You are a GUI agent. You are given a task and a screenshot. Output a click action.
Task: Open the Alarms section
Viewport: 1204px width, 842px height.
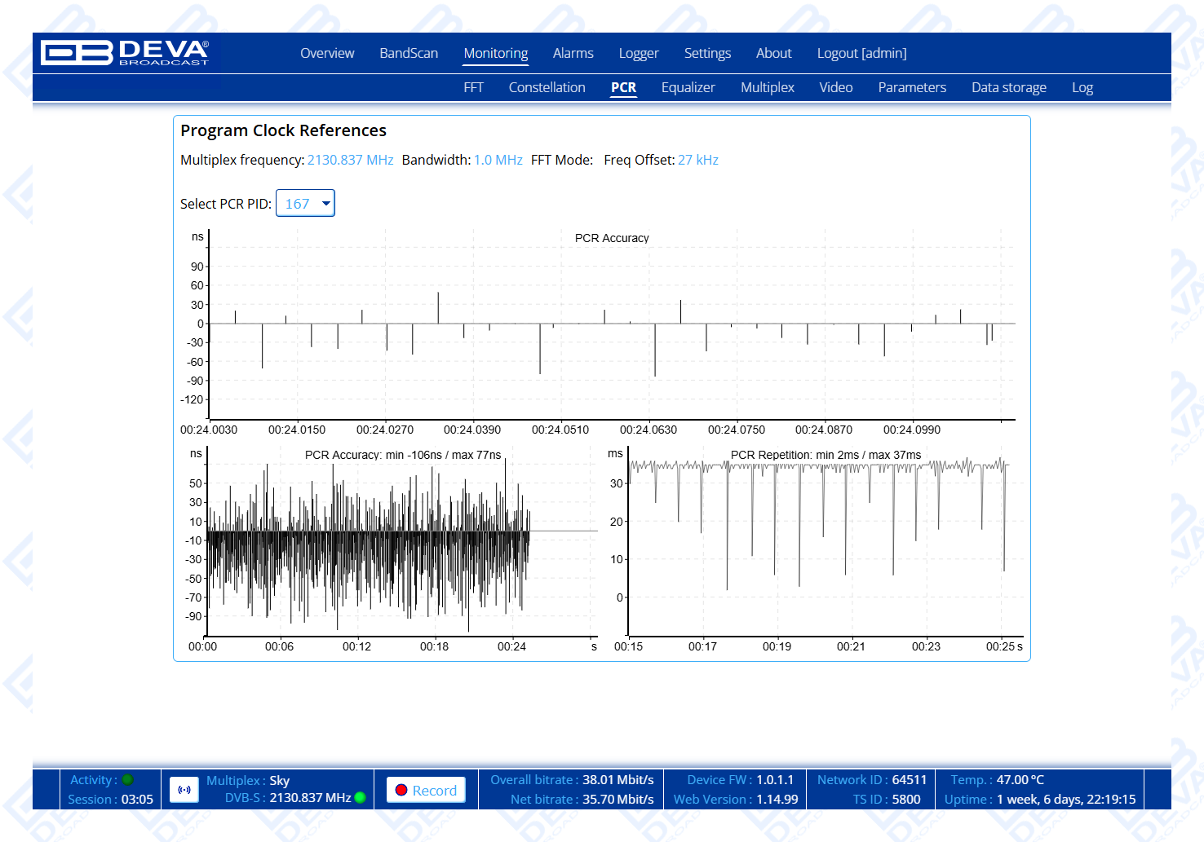(573, 54)
